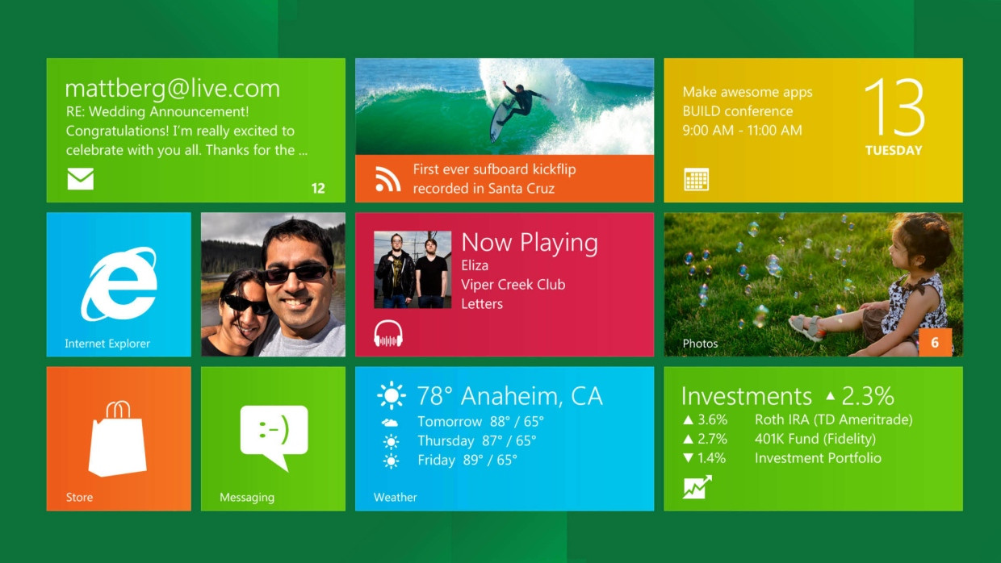Click the investments chart icon

coord(697,487)
